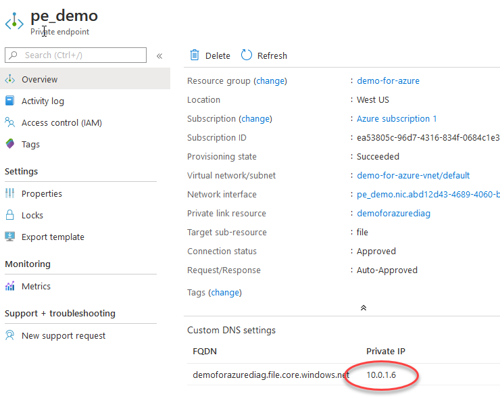
Task: Open Access control (IAM)
Action: point(85,122)
